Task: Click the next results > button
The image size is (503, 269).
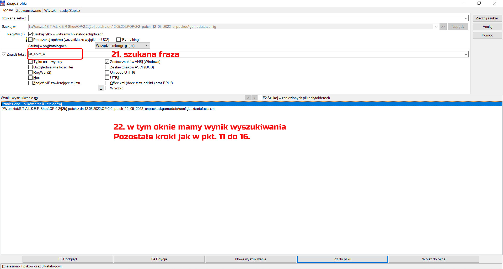Action: pyautogui.click(x=254, y=98)
